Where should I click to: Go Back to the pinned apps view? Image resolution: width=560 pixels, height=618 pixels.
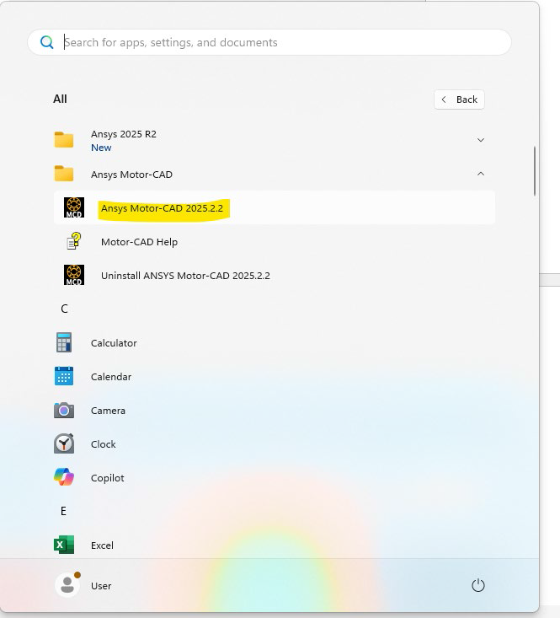pyautogui.click(x=459, y=99)
